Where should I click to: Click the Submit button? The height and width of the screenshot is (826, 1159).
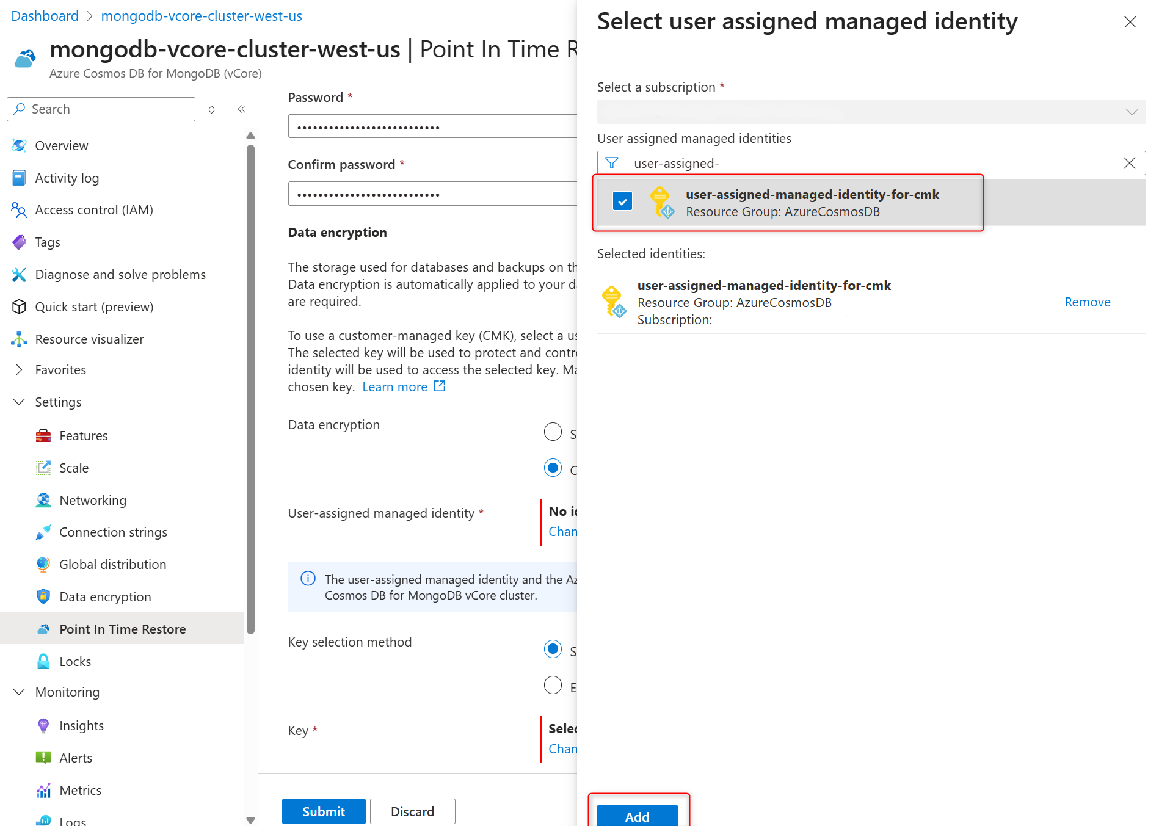point(324,811)
